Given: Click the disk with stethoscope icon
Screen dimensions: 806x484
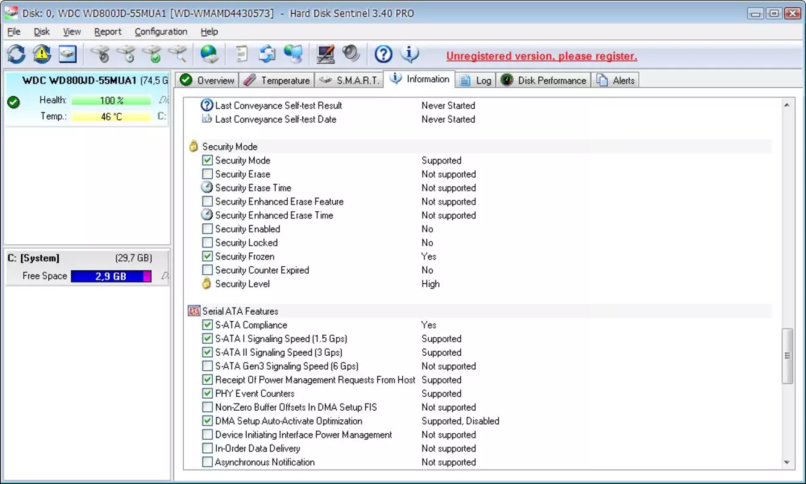Looking at the screenshot, I should [x=100, y=54].
